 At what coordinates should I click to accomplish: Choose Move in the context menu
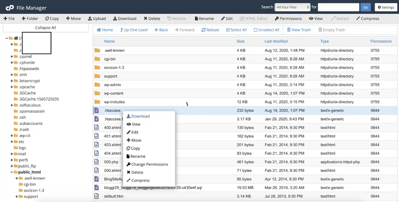[134, 140]
